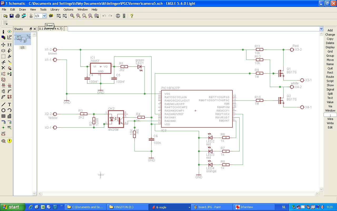Click the Open file icon in toolbar
The width and height of the screenshot is (337, 211).
(x=5, y=16)
